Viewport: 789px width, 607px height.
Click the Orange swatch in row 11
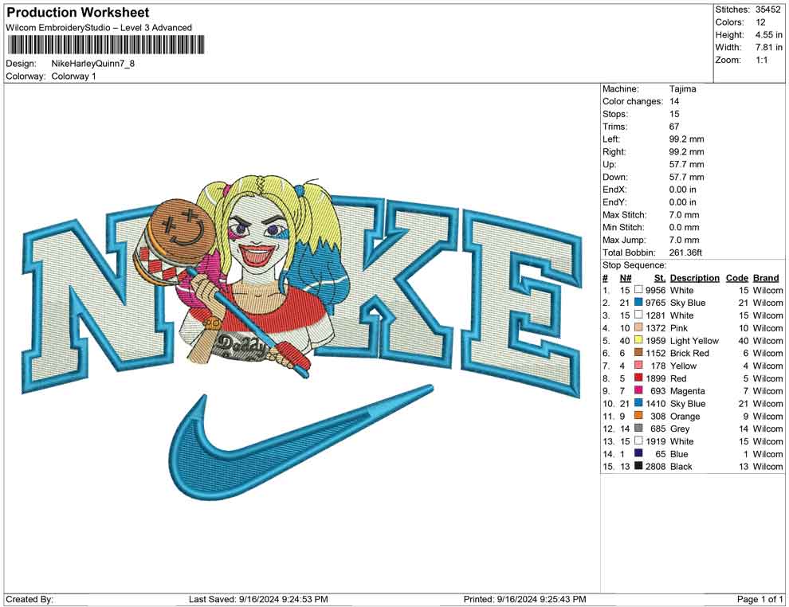click(638, 416)
